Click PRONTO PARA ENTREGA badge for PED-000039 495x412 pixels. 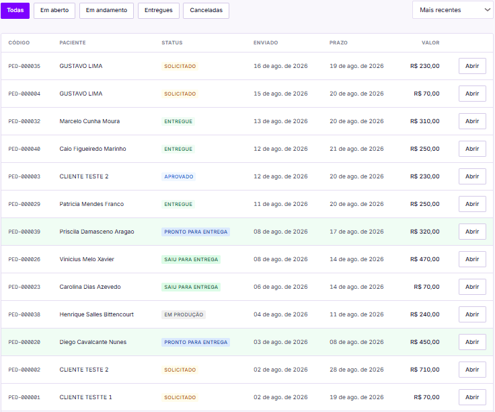point(196,232)
